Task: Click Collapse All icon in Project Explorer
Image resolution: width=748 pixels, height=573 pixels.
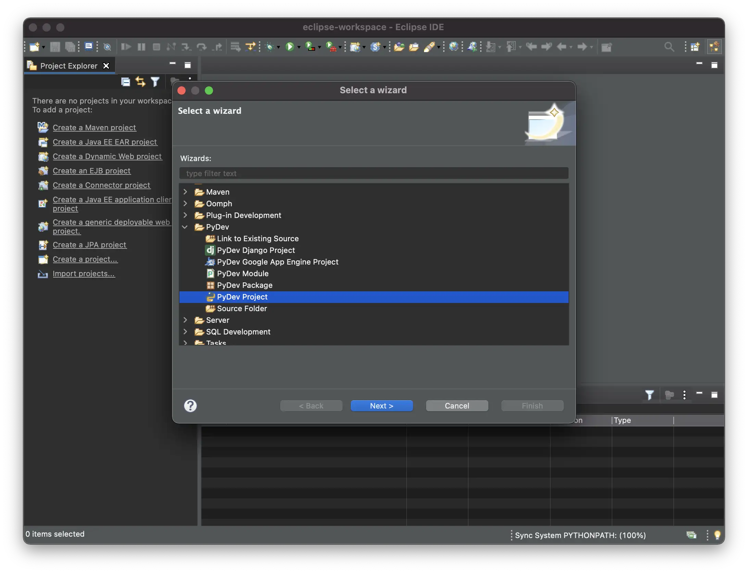Action: [x=126, y=82]
